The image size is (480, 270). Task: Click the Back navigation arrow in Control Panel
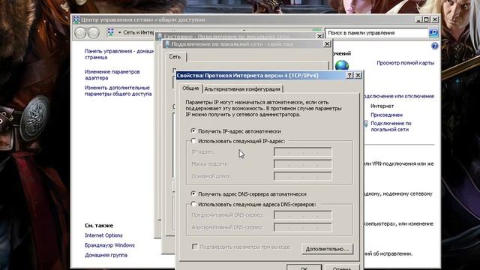80,33
